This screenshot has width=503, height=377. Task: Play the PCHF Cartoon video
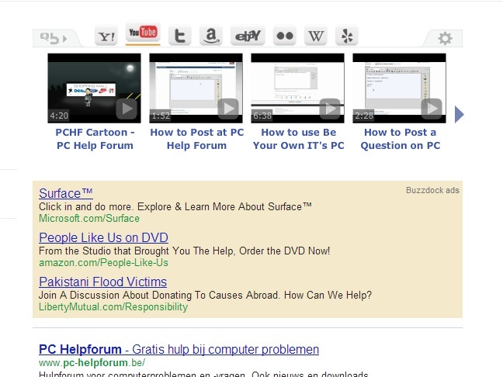click(127, 109)
